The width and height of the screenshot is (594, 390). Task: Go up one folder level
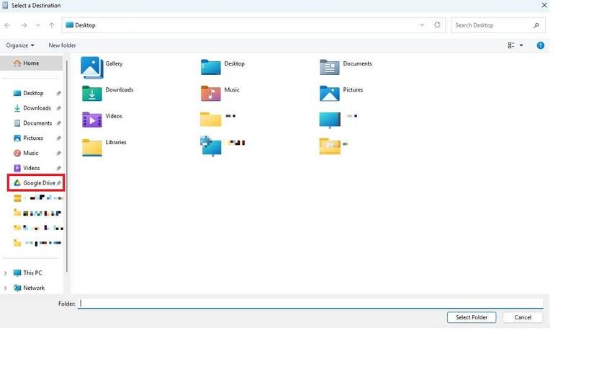click(x=51, y=25)
